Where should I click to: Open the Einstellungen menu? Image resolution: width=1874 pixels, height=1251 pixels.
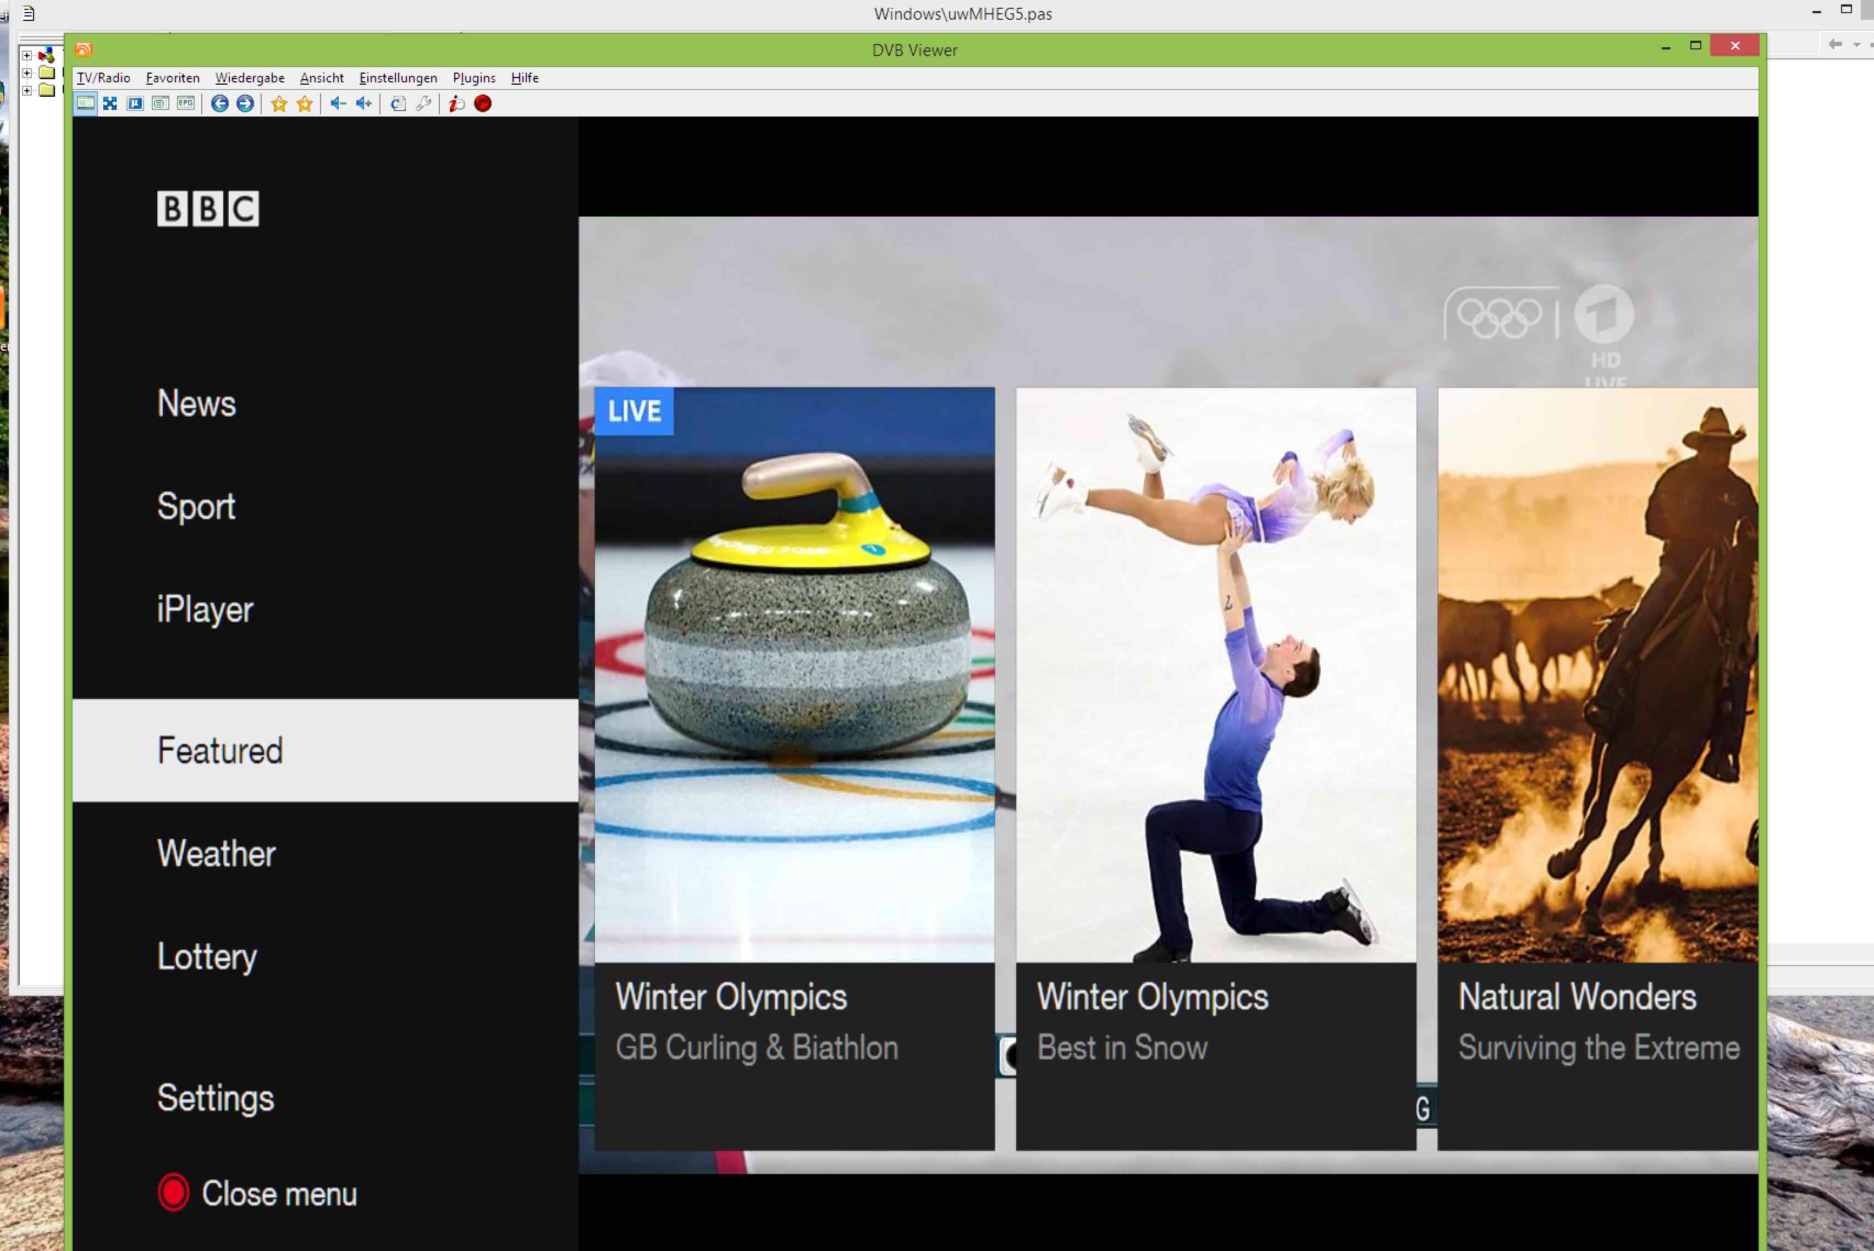(398, 78)
